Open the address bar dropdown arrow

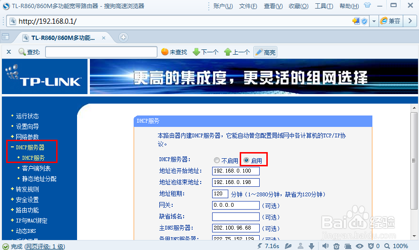pos(374,21)
